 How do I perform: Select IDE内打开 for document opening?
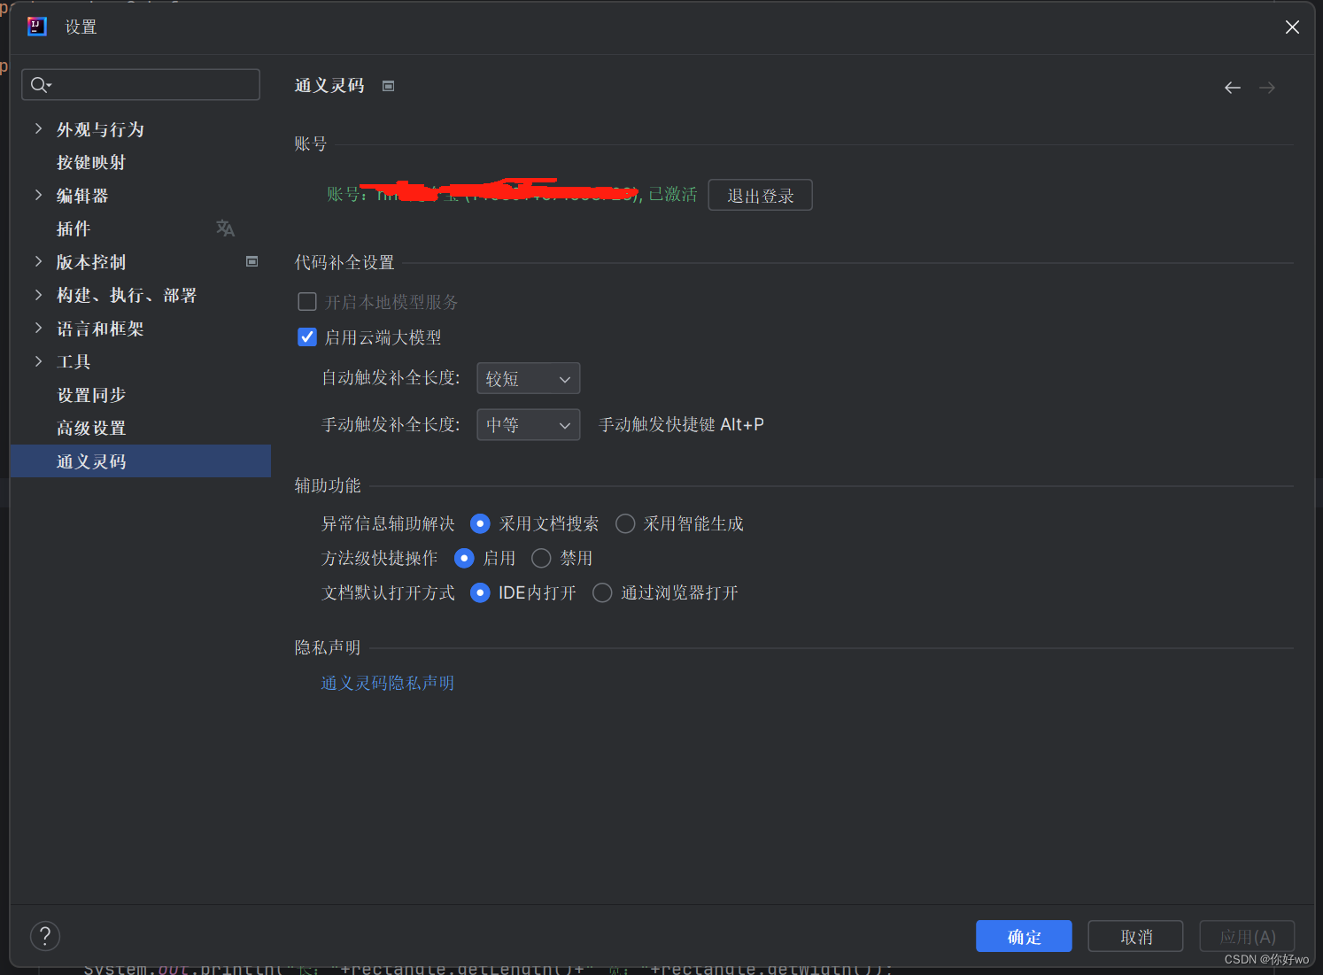coord(480,592)
